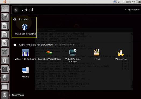Open the All Applications filter dropdown
This screenshot has height=99, width=141.
tap(132, 10)
